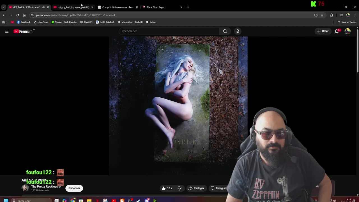Close the Compatibilité amoureuse tab
The width and height of the screenshot is (359, 202).
click(x=137, y=7)
